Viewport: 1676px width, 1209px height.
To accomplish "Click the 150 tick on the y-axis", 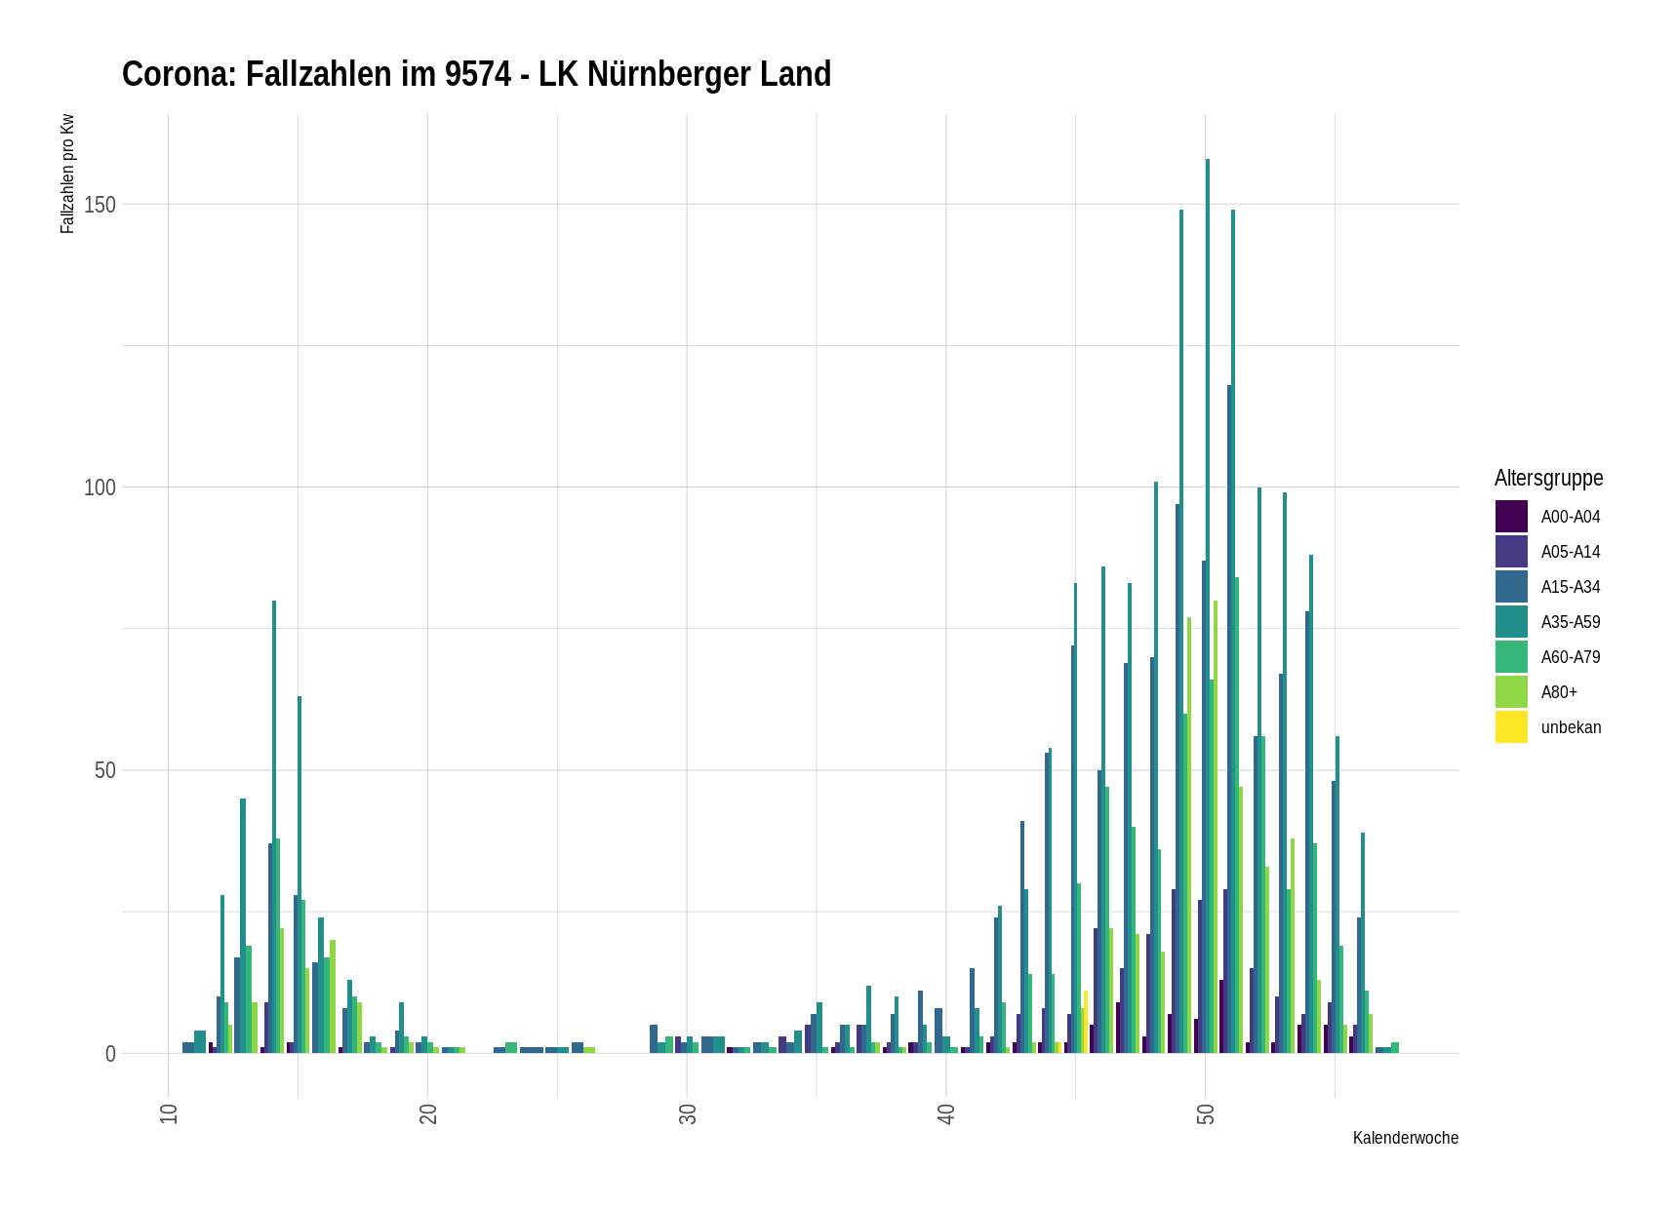I will point(100,205).
